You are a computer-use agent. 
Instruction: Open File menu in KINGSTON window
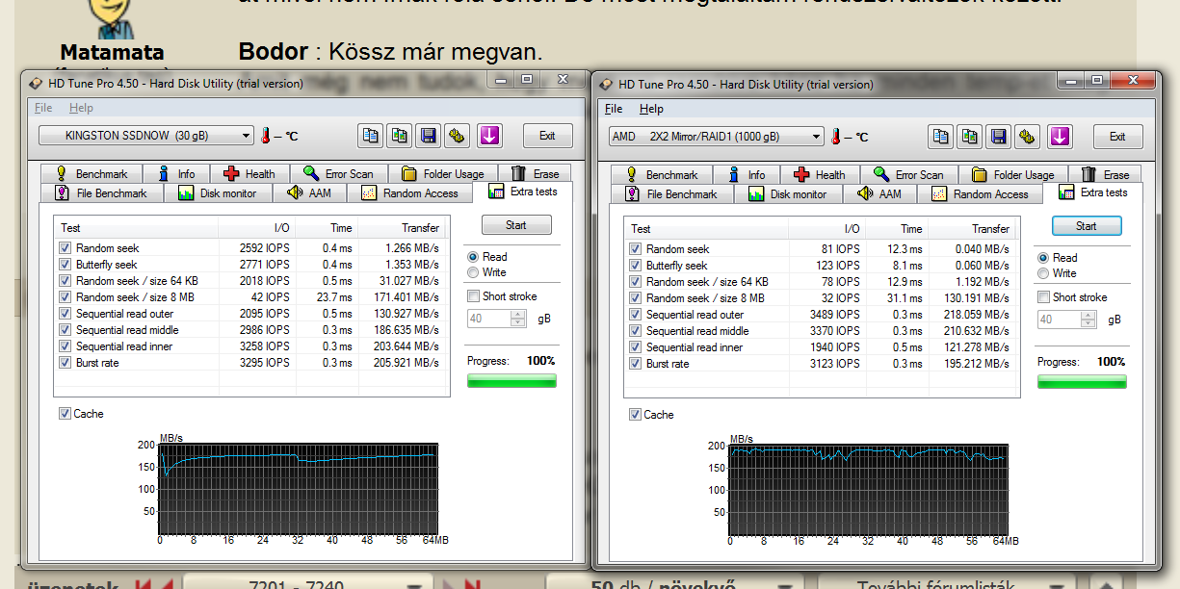pos(43,108)
